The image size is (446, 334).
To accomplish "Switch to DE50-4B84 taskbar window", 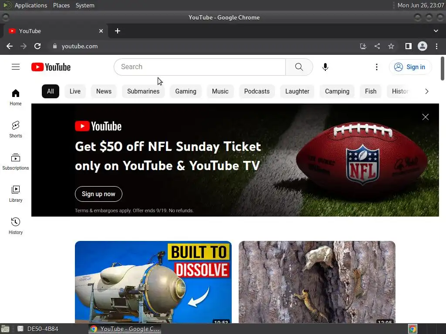I will coord(38,329).
